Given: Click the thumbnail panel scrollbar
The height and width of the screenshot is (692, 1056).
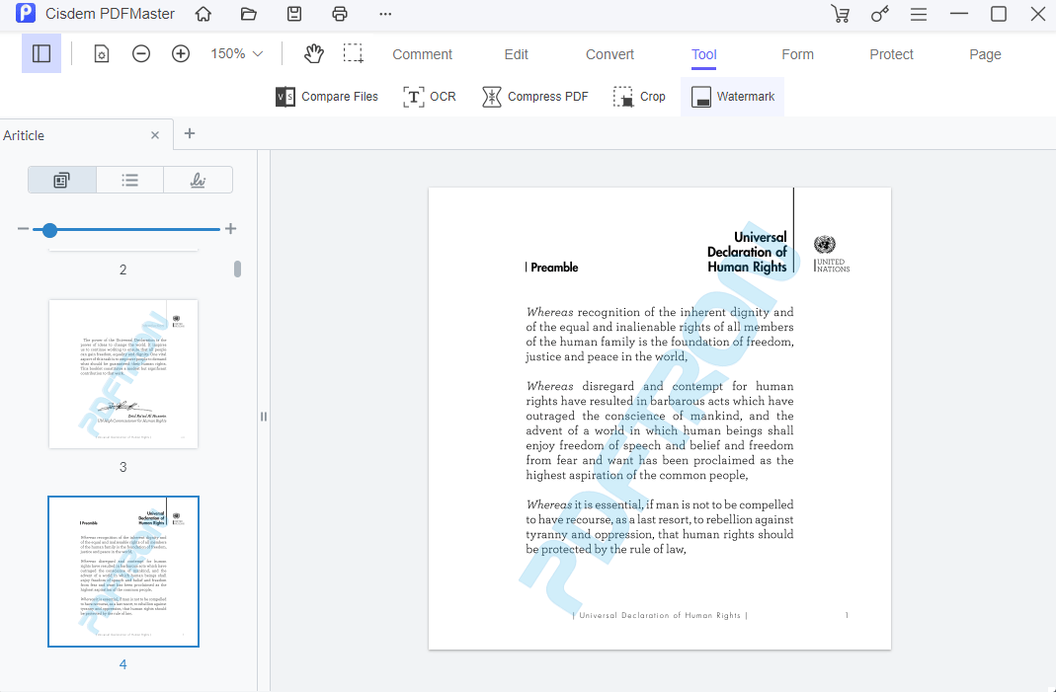Looking at the screenshot, I should 237,269.
